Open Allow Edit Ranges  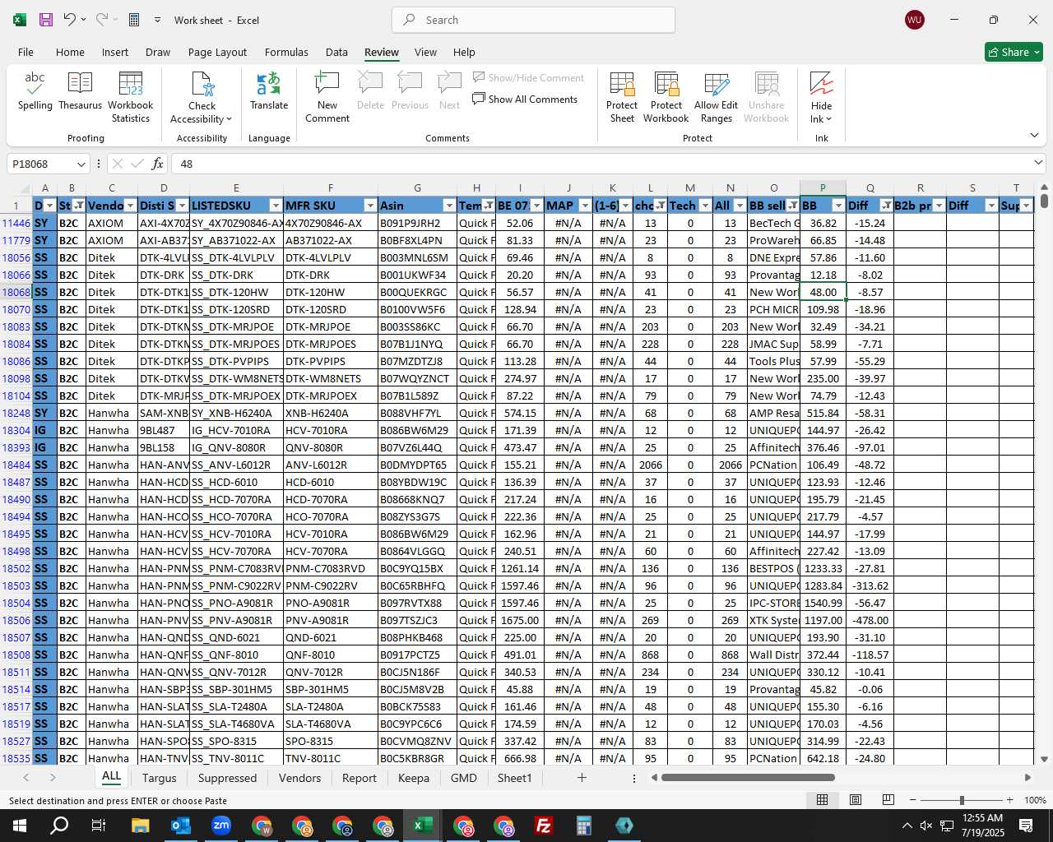coord(717,97)
